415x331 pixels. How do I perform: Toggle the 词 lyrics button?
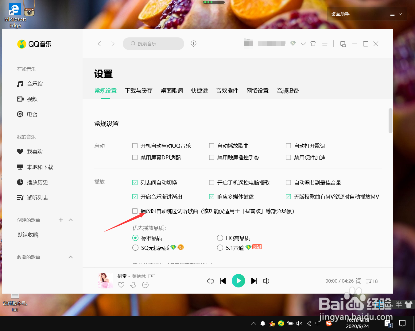point(359,281)
